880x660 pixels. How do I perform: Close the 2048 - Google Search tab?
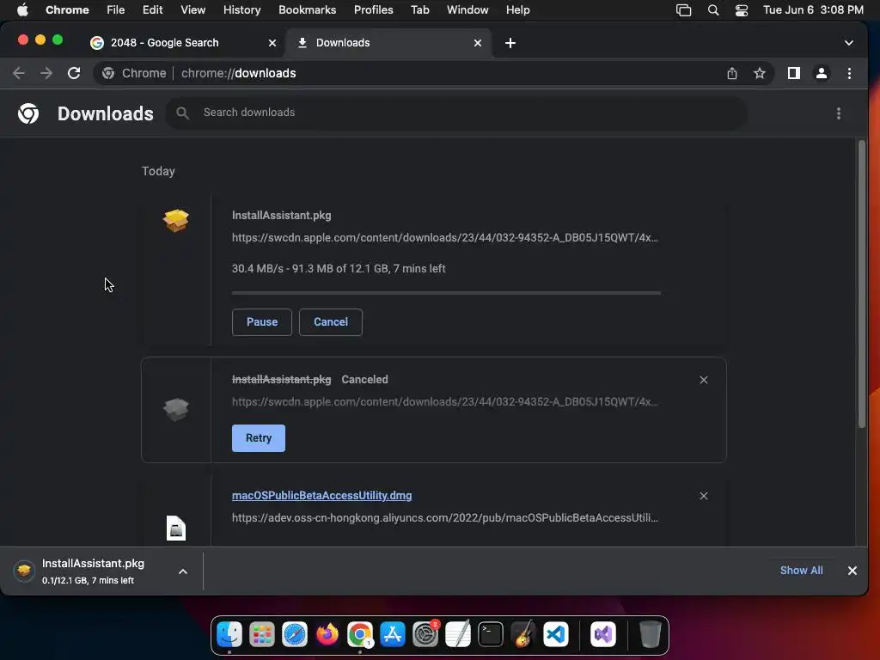(x=272, y=43)
